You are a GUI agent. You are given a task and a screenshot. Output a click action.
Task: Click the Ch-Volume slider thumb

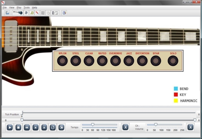click(156, 124)
